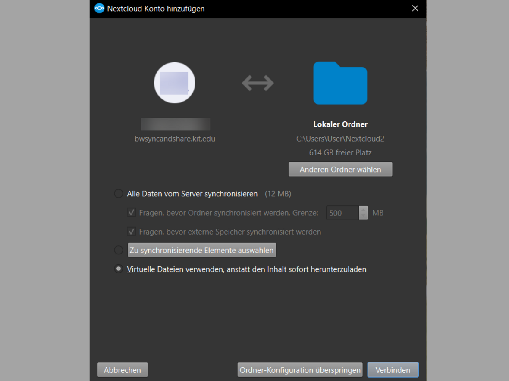Select 'Virtuelle Dateien verwenden' radio option

(x=119, y=269)
